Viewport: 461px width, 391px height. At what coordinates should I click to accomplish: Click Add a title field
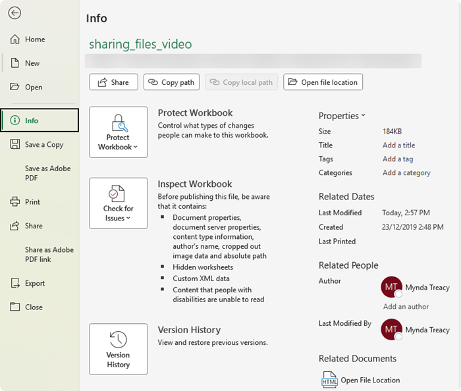click(x=398, y=145)
